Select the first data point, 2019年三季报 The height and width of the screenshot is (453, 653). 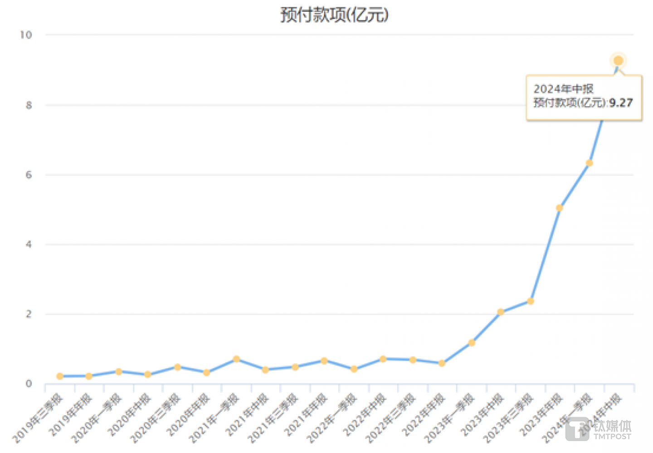click(x=60, y=376)
